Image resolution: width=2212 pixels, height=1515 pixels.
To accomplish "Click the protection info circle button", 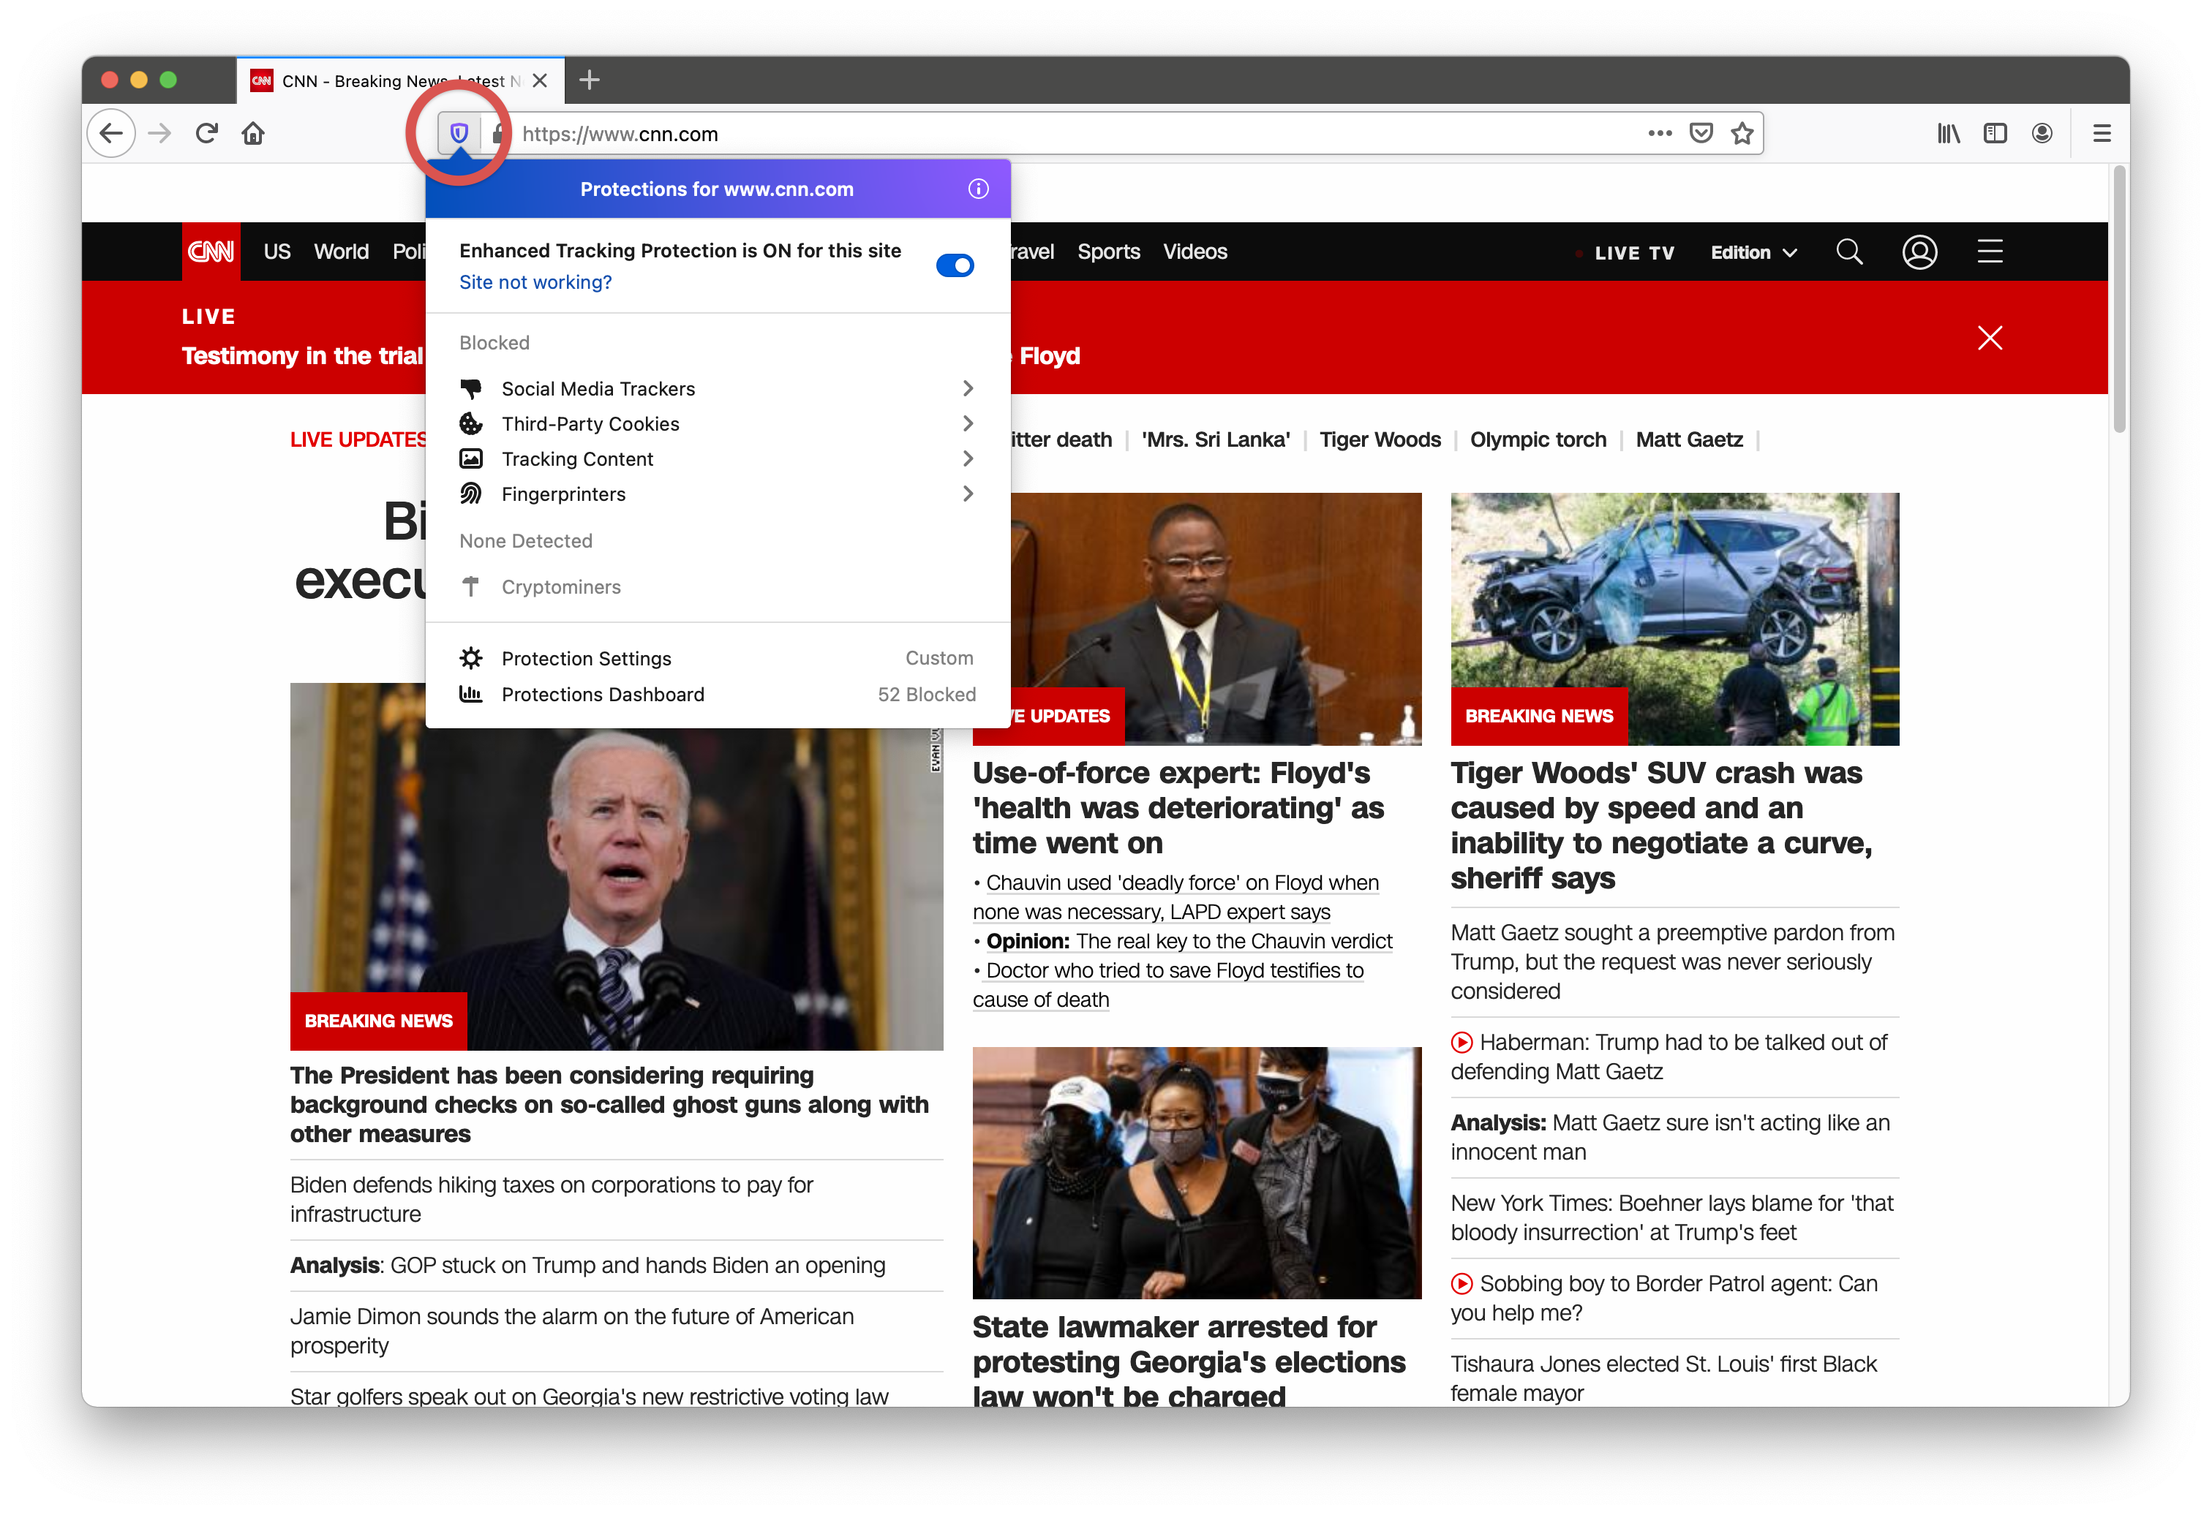I will pos(977,188).
